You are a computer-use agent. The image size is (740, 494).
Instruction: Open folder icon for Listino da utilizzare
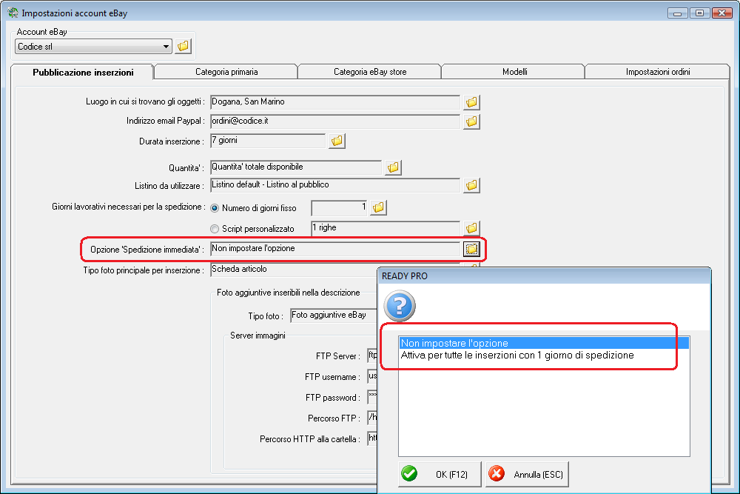pyautogui.click(x=471, y=185)
